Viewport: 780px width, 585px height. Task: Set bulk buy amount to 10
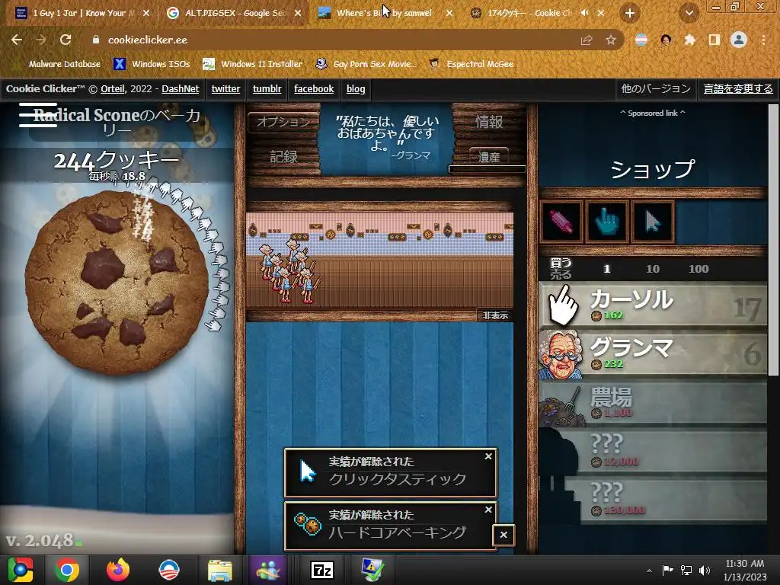click(652, 269)
